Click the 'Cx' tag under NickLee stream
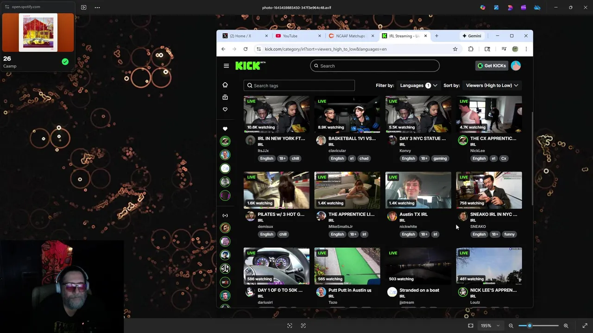Image resolution: width=593 pixels, height=333 pixels. point(504,158)
